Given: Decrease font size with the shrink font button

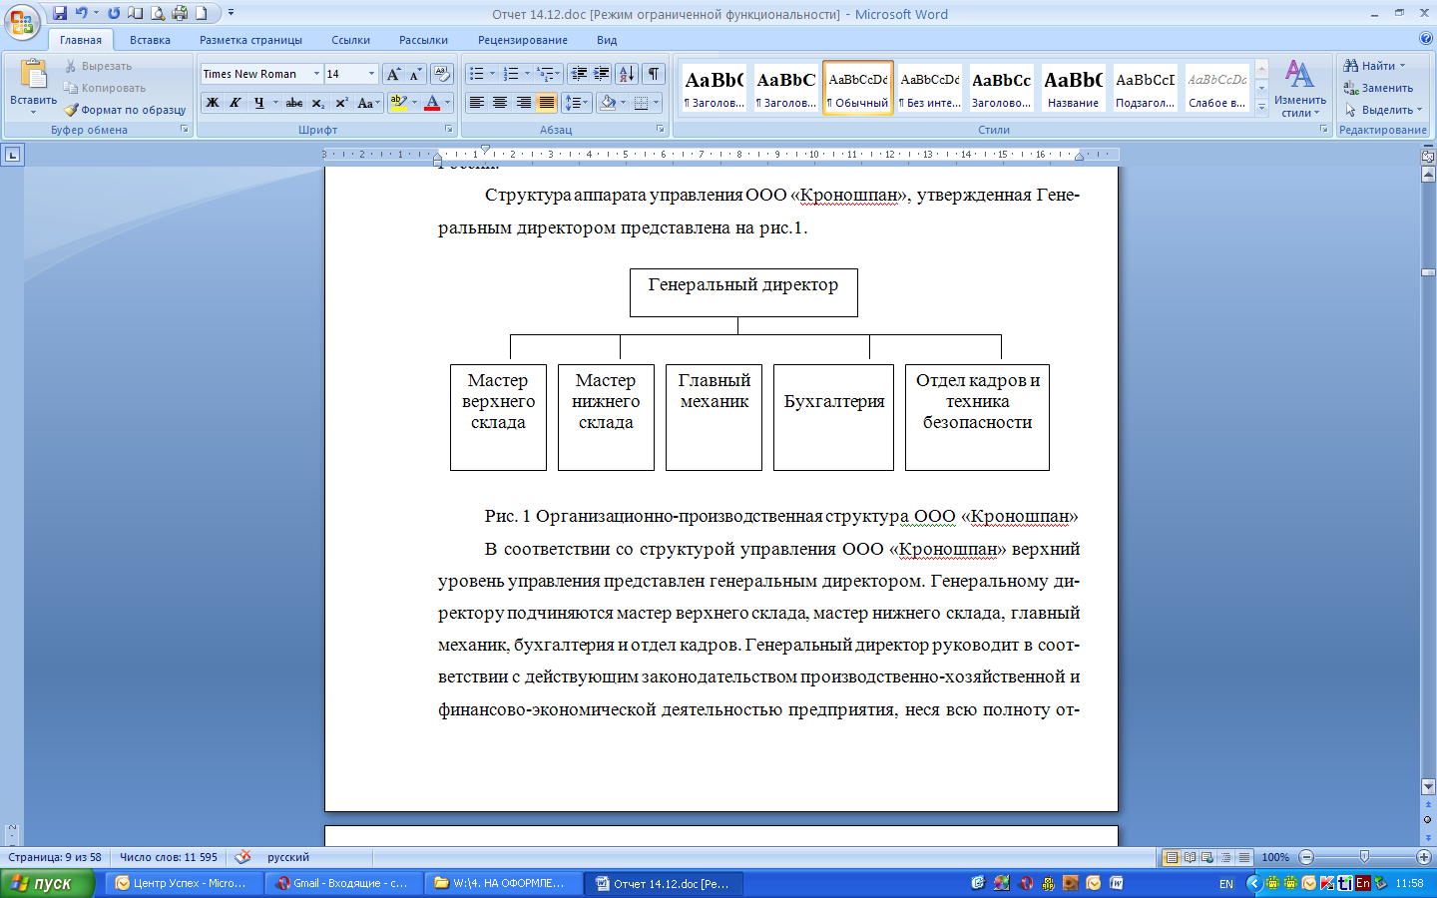Looking at the screenshot, I should coord(415,74).
